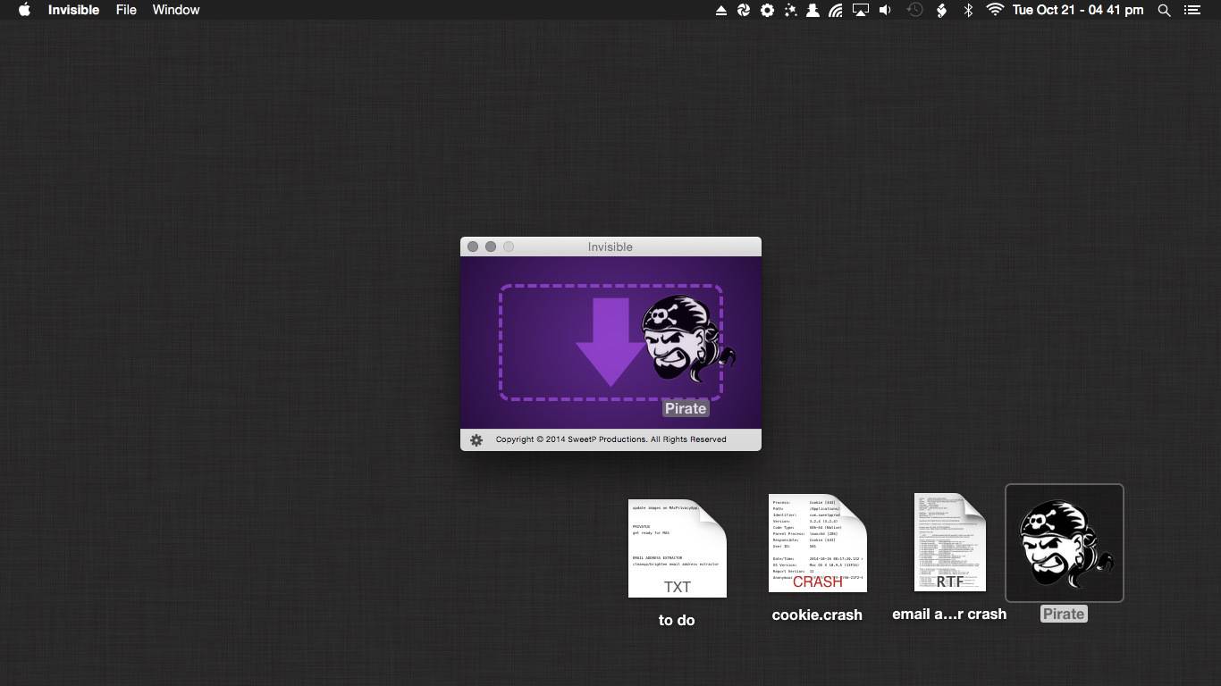Image resolution: width=1221 pixels, height=686 pixels.
Task: Click the copyright SweetP Productions text
Action: pyautogui.click(x=610, y=439)
